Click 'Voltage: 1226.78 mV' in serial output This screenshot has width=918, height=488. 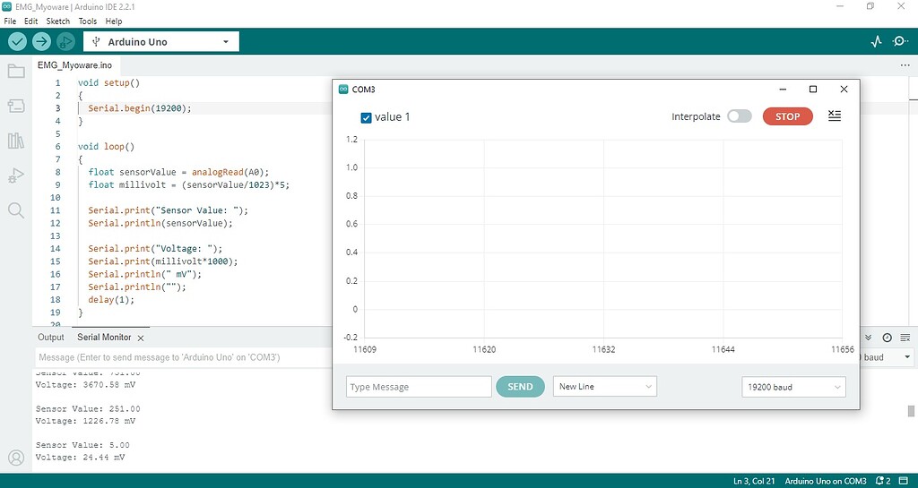(x=85, y=421)
